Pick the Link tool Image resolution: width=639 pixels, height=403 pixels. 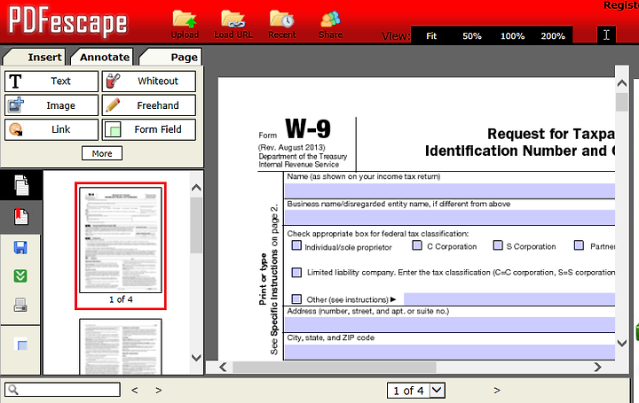[51, 129]
